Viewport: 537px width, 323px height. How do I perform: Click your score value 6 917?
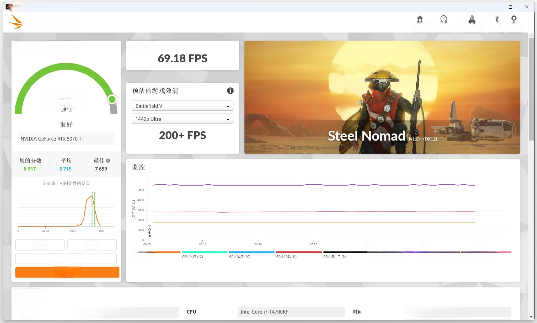point(30,169)
